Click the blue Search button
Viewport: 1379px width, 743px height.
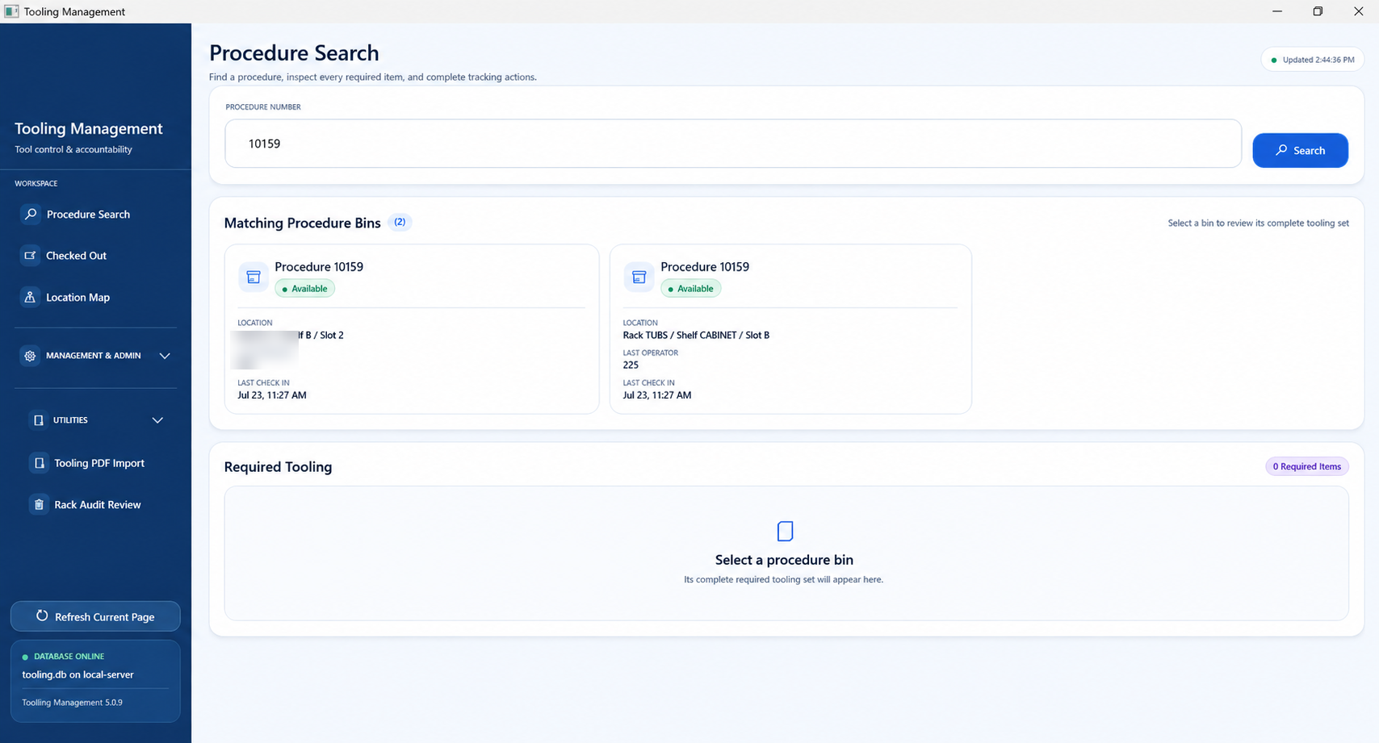(1300, 150)
